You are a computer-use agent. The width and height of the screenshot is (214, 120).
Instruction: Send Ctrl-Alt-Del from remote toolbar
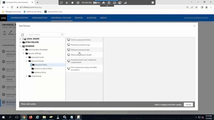[x=86, y=3]
